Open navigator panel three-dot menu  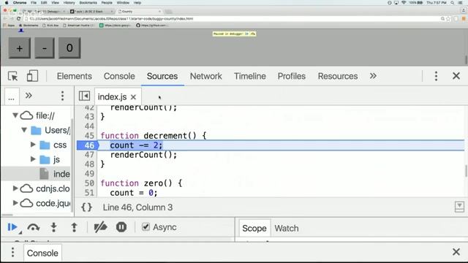click(x=62, y=96)
